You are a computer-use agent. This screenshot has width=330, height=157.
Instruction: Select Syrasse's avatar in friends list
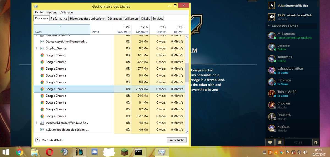(272, 47)
